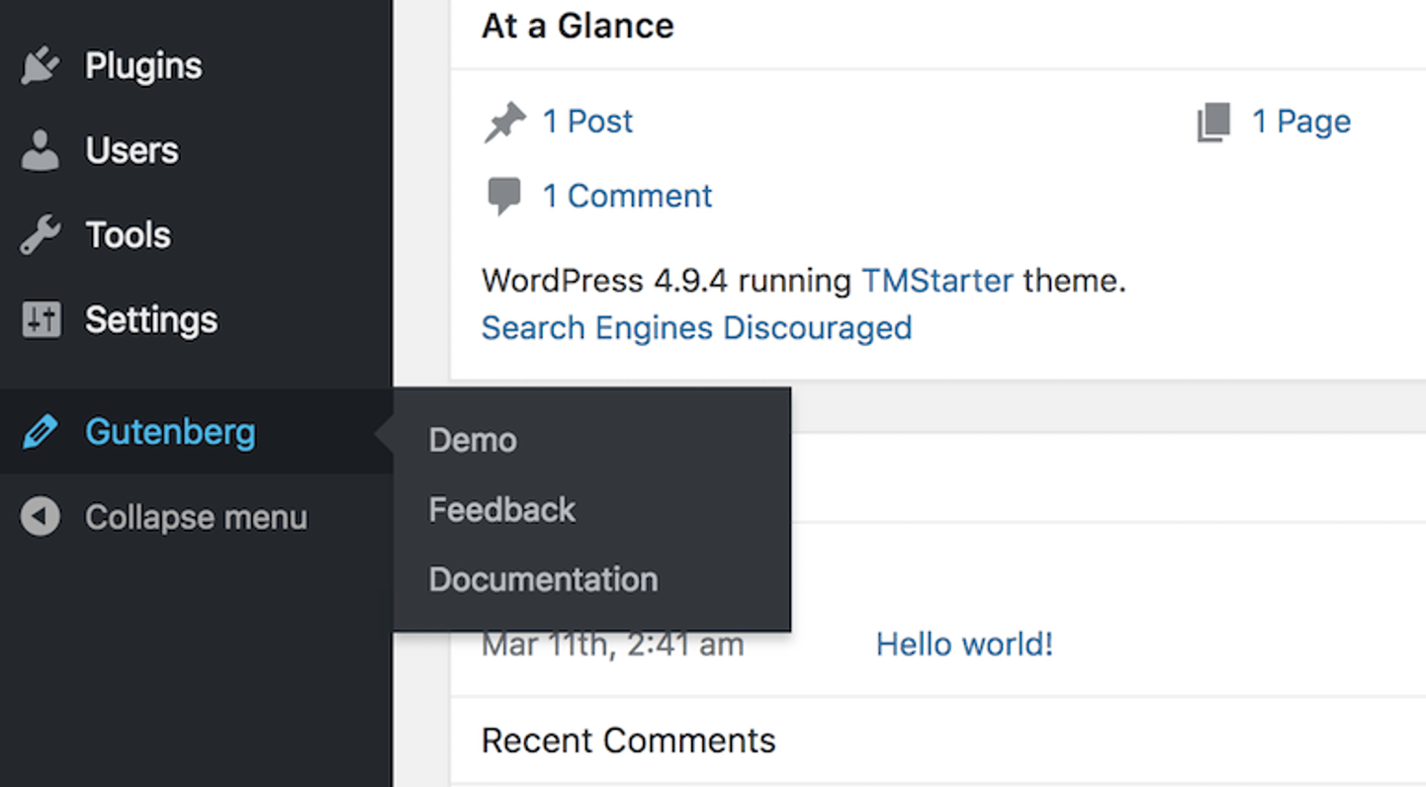1426x787 pixels.
Task: Click Search Engines Discouraged link
Action: tap(696, 327)
